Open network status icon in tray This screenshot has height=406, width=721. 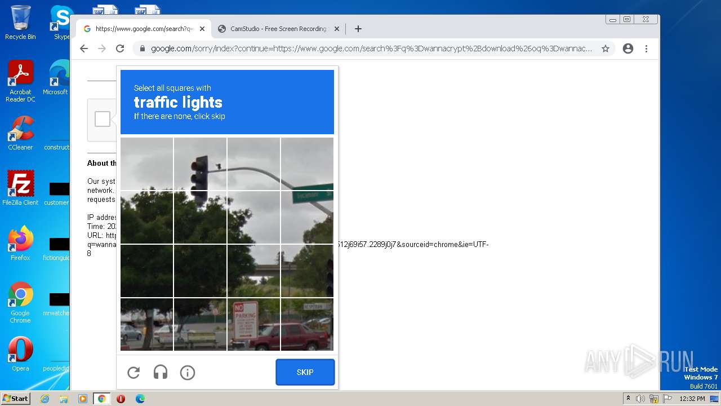(654, 399)
